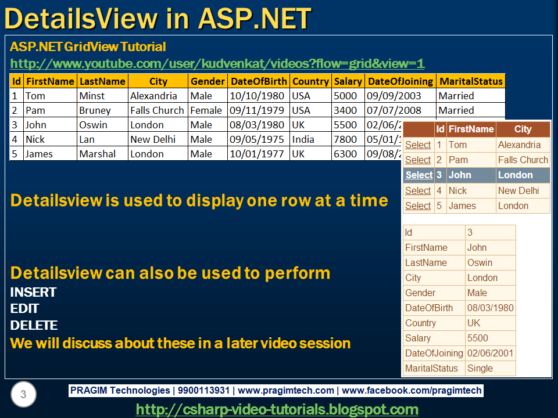Viewport: 558px width, 418px height.
Task: Click Select on the Tom row
Action: 418,145
